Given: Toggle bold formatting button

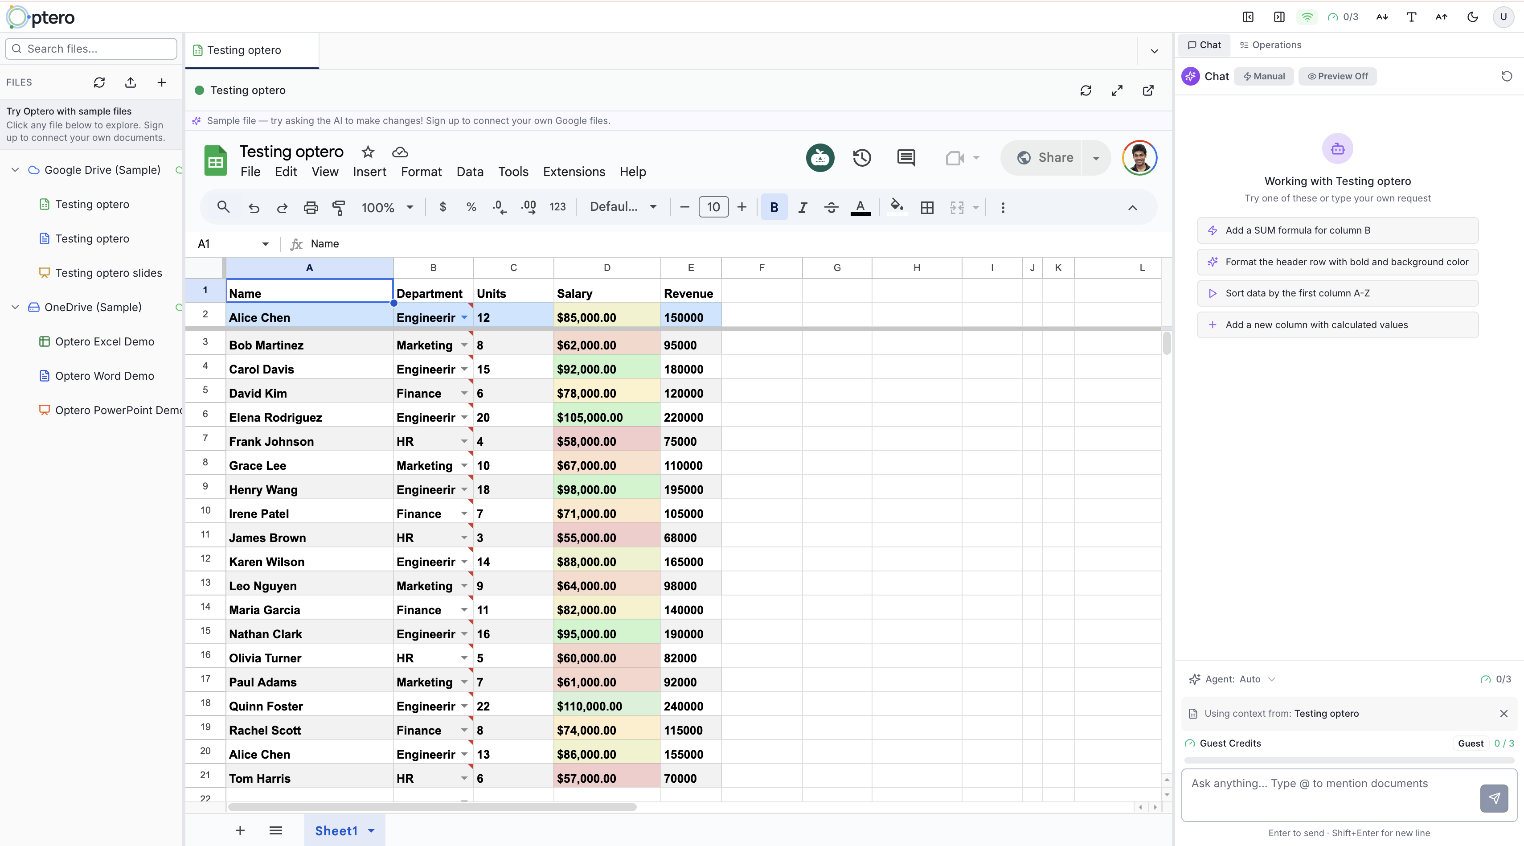Looking at the screenshot, I should 773,208.
